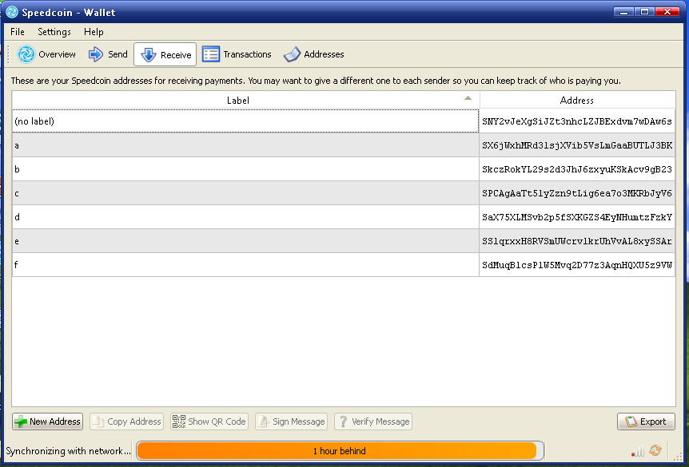Click the Verify Message button

click(x=373, y=421)
